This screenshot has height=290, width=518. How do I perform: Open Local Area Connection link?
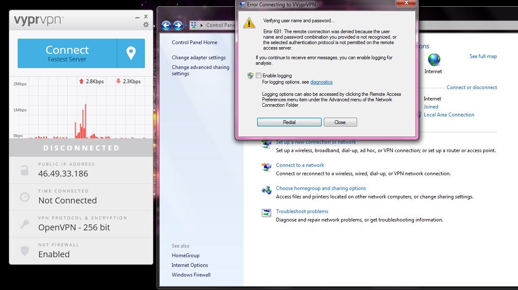tap(449, 115)
